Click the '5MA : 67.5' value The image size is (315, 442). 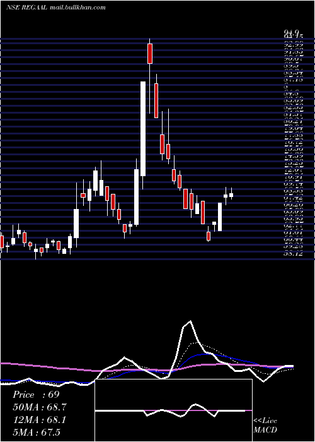(37, 433)
